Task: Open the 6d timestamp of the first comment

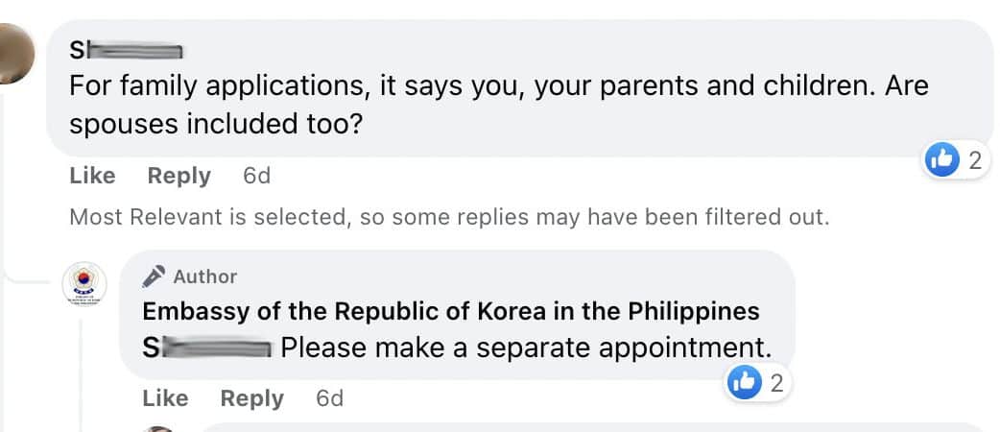Action: (x=257, y=176)
